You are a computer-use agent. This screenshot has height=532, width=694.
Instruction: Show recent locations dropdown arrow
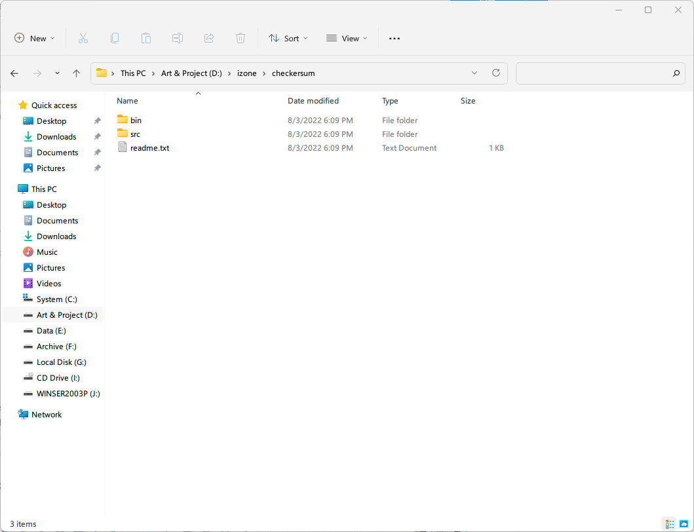[x=57, y=73]
